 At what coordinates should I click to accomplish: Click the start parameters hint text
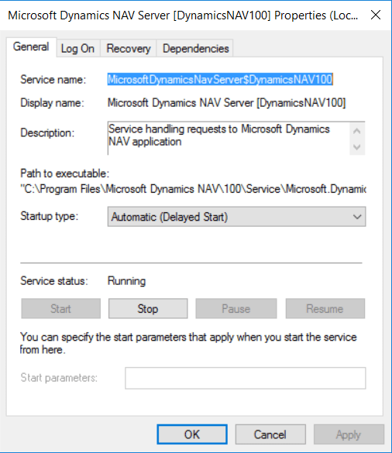[188, 343]
